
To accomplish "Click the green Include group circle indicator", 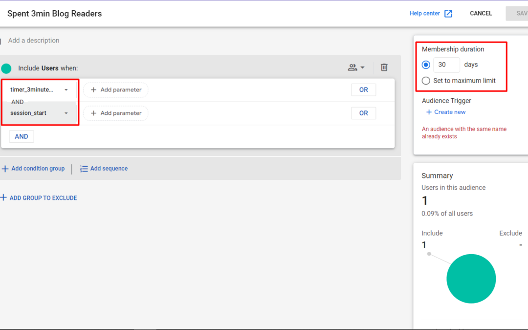I will (x=6, y=68).
